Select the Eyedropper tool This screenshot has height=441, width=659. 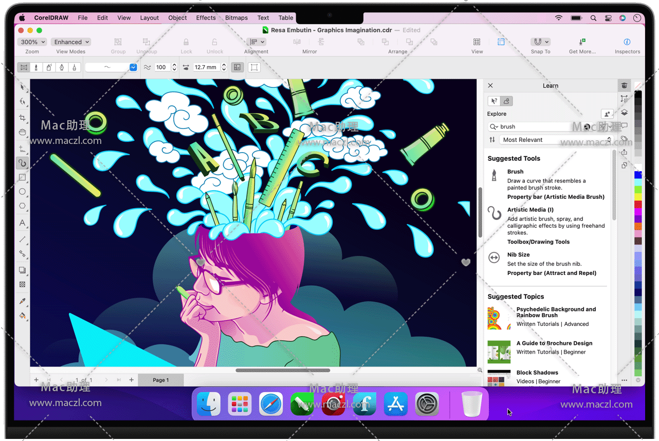tap(22, 301)
